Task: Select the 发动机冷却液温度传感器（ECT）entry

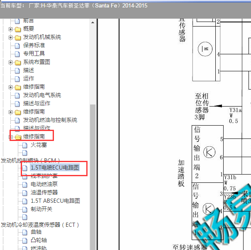Action: click(40, 225)
